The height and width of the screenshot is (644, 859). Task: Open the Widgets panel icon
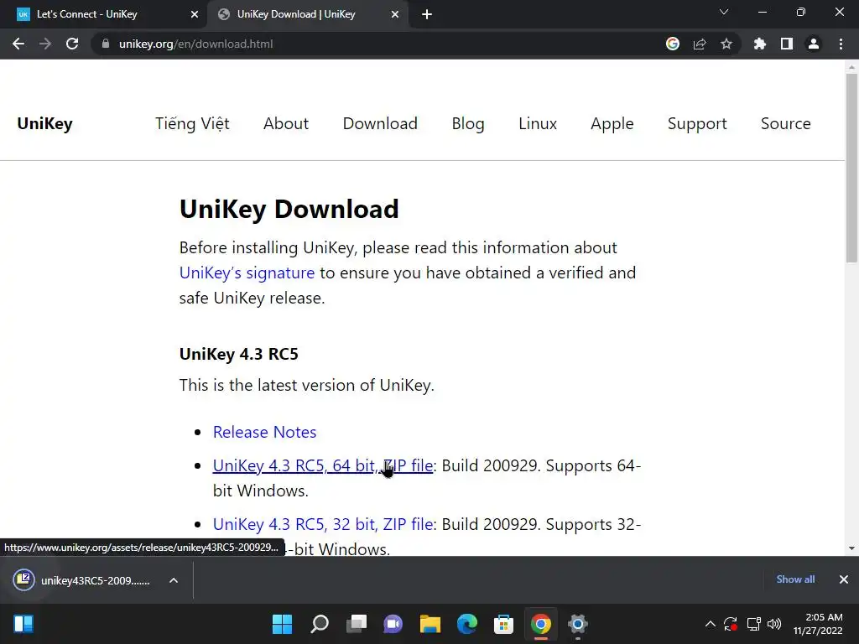23,624
